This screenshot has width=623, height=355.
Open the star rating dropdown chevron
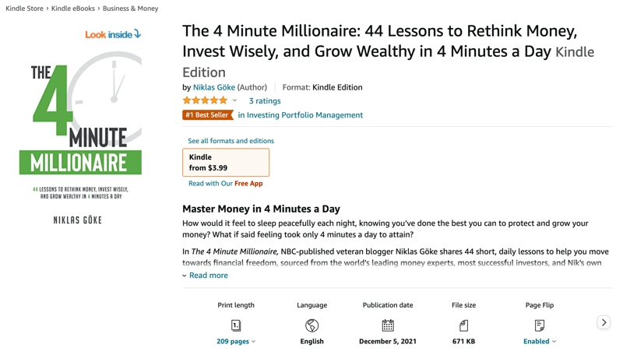point(235,100)
